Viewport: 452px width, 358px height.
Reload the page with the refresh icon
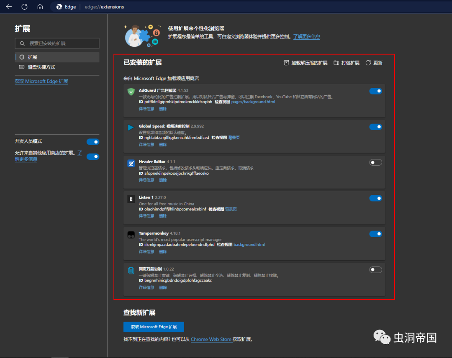pyautogui.click(x=25, y=7)
